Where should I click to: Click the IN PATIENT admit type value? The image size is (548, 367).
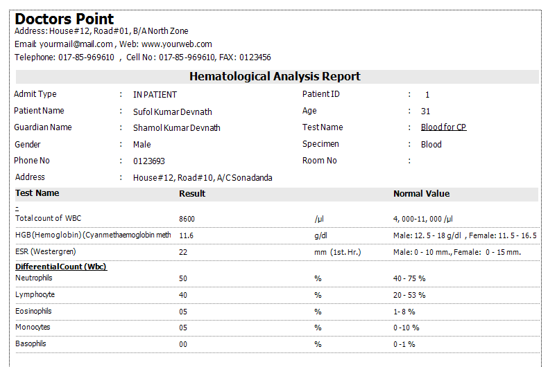pyautogui.click(x=155, y=95)
